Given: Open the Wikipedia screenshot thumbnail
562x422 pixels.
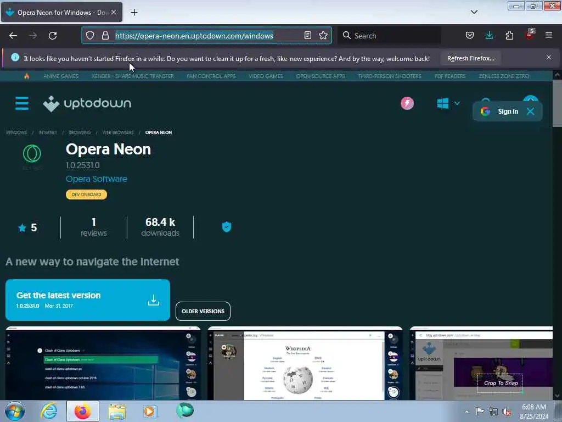Looking at the screenshot, I should click(x=305, y=363).
